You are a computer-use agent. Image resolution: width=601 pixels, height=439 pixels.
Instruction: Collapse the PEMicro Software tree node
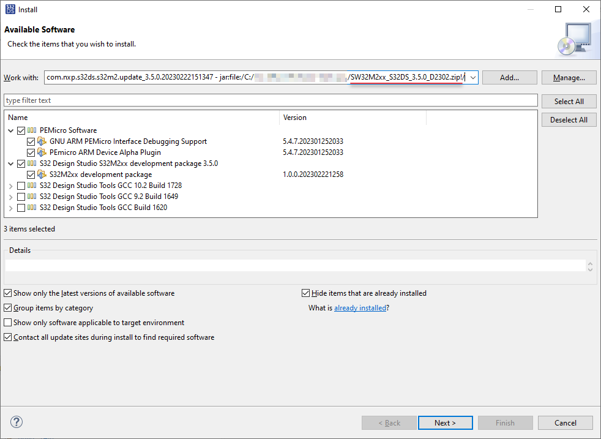[x=11, y=130]
